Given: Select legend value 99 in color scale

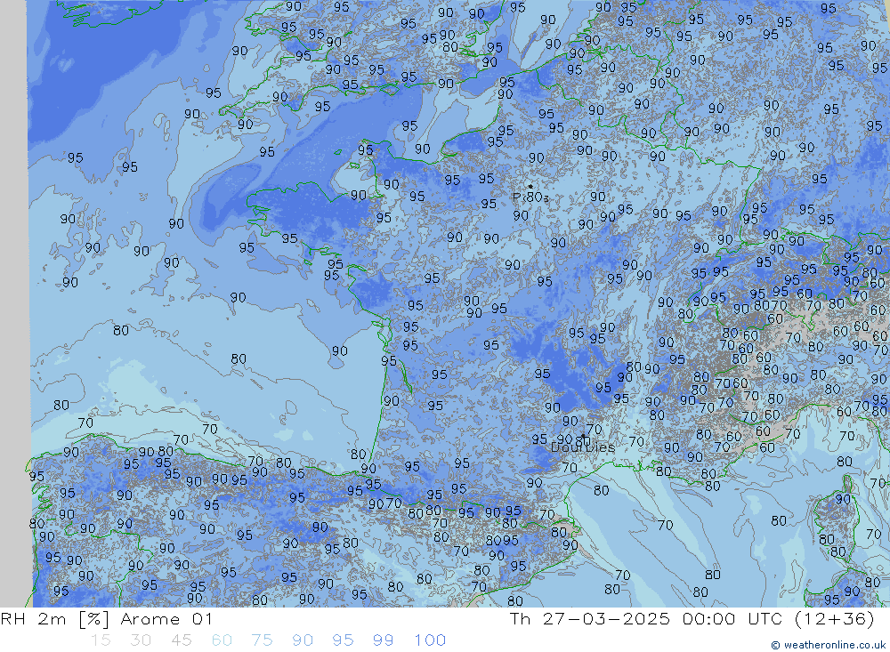Looking at the screenshot, I should tap(383, 640).
